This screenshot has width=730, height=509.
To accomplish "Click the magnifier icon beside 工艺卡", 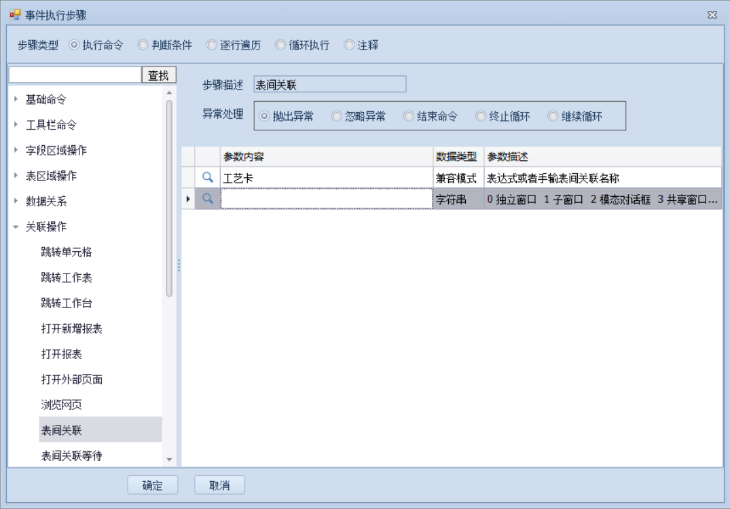I will (x=208, y=178).
